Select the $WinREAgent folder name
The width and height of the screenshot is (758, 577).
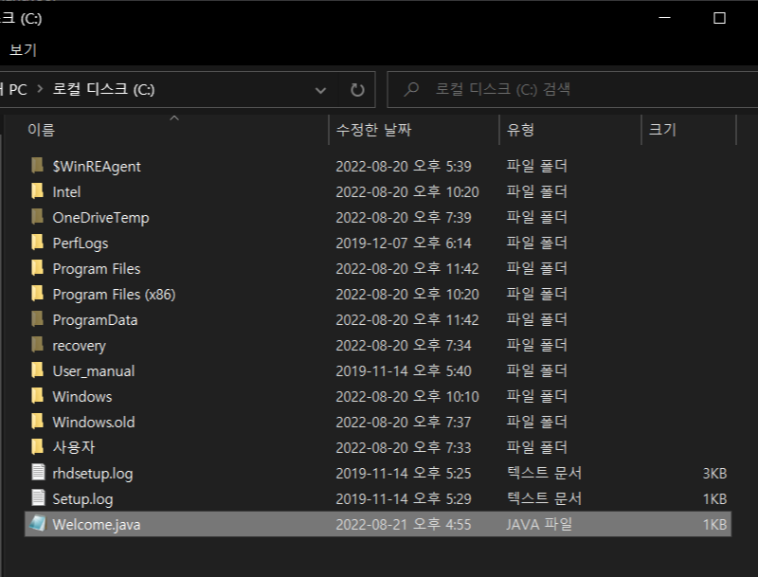click(97, 166)
